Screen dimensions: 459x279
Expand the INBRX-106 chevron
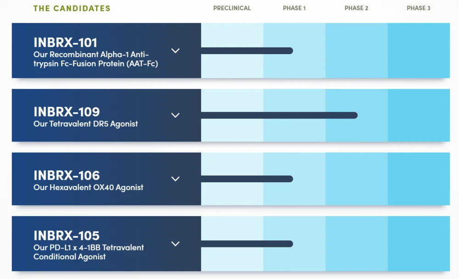(175, 179)
